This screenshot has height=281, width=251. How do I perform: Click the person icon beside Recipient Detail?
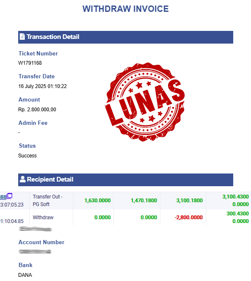[x=22, y=179]
